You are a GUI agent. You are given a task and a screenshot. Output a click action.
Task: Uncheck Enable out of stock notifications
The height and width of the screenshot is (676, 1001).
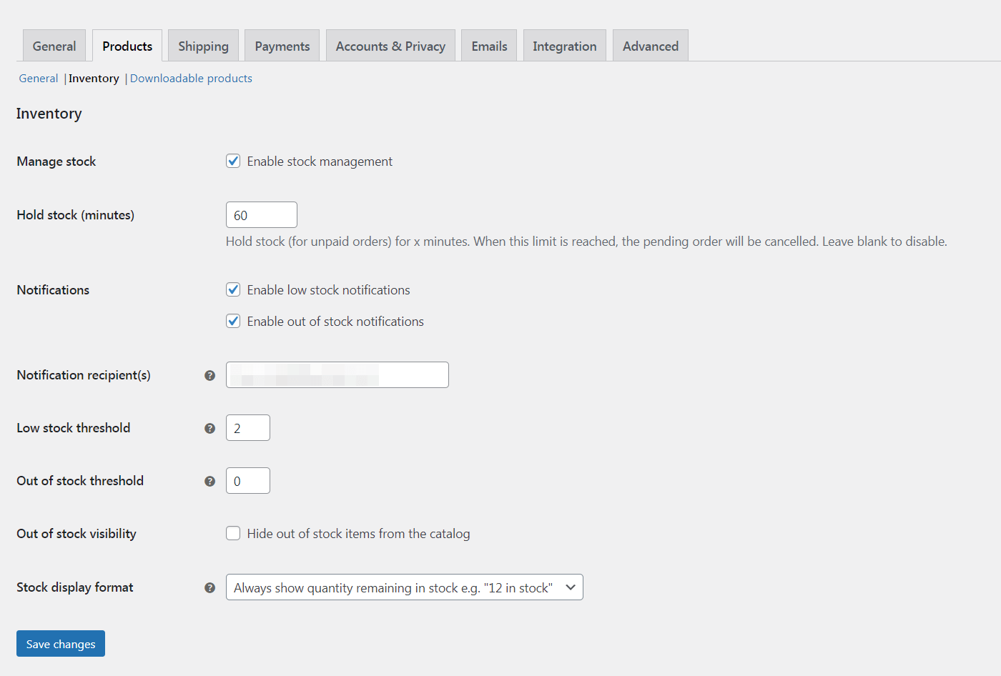click(233, 322)
